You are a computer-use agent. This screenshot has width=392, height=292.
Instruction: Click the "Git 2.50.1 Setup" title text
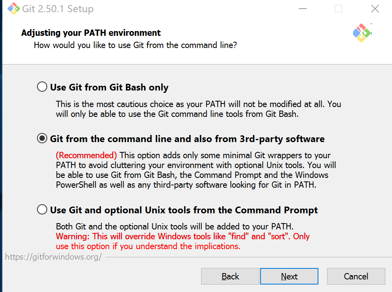tap(58, 9)
